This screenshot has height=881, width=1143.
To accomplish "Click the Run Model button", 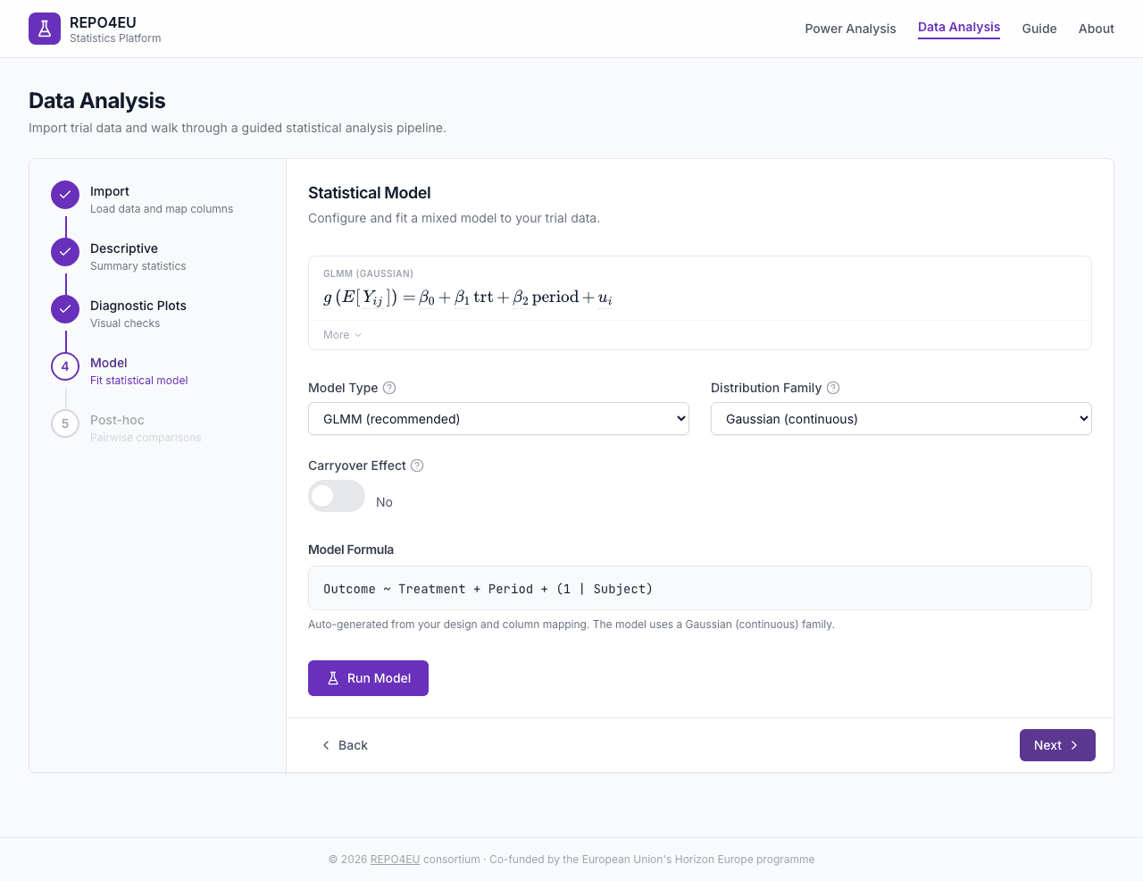I will 368,678.
